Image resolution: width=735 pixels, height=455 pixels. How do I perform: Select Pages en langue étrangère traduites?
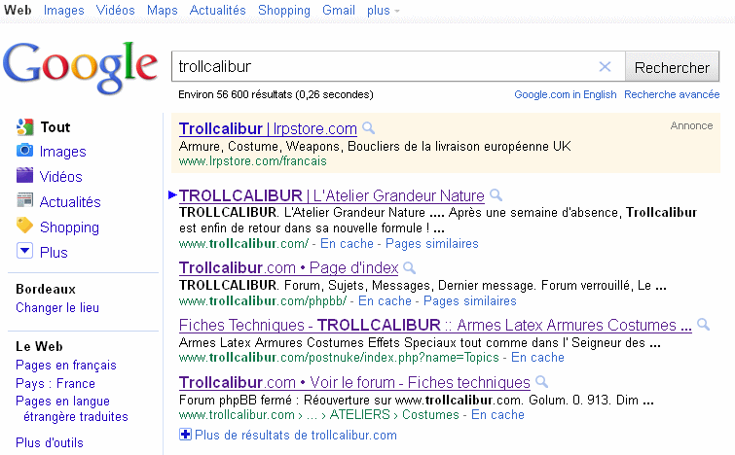tap(72, 408)
